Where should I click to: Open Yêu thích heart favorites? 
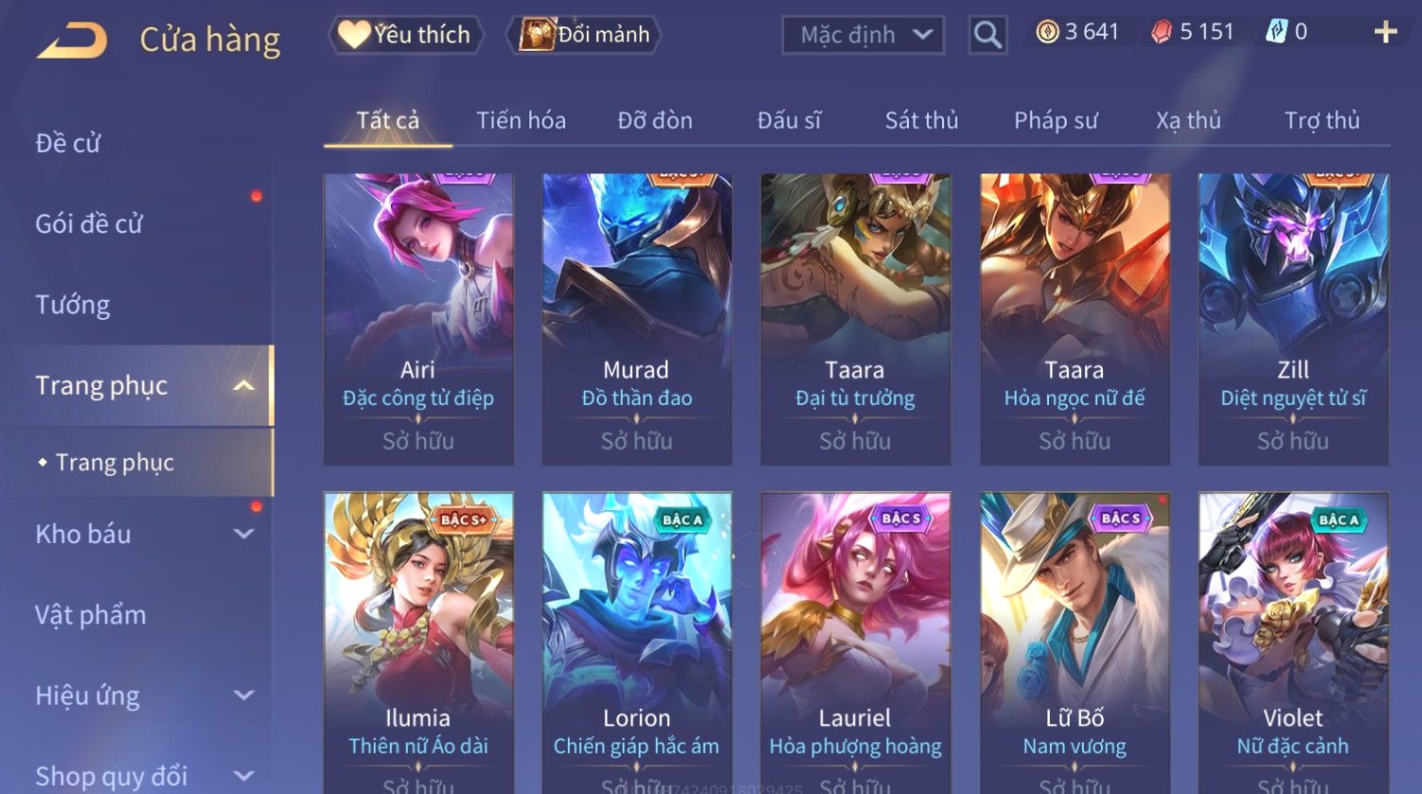[x=405, y=35]
